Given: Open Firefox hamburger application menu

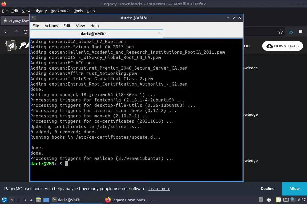Looking at the screenshot, I should (x=301, y=32).
